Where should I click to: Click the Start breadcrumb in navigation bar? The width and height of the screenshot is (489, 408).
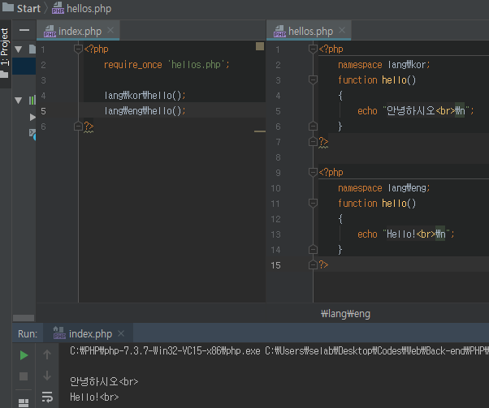(28, 8)
